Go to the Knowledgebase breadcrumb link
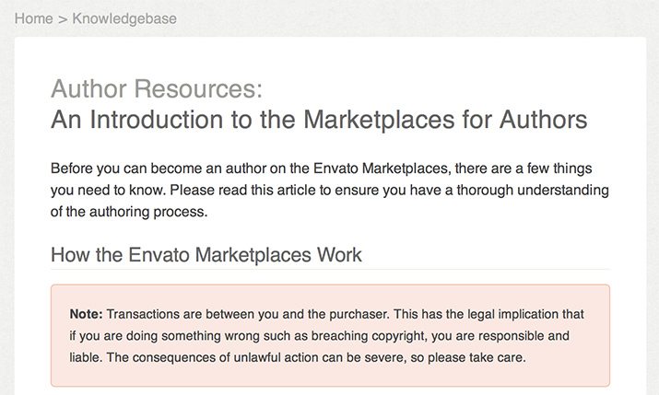Image resolution: width=659 pixels, height=395 pixels. (x=124, y=18)
